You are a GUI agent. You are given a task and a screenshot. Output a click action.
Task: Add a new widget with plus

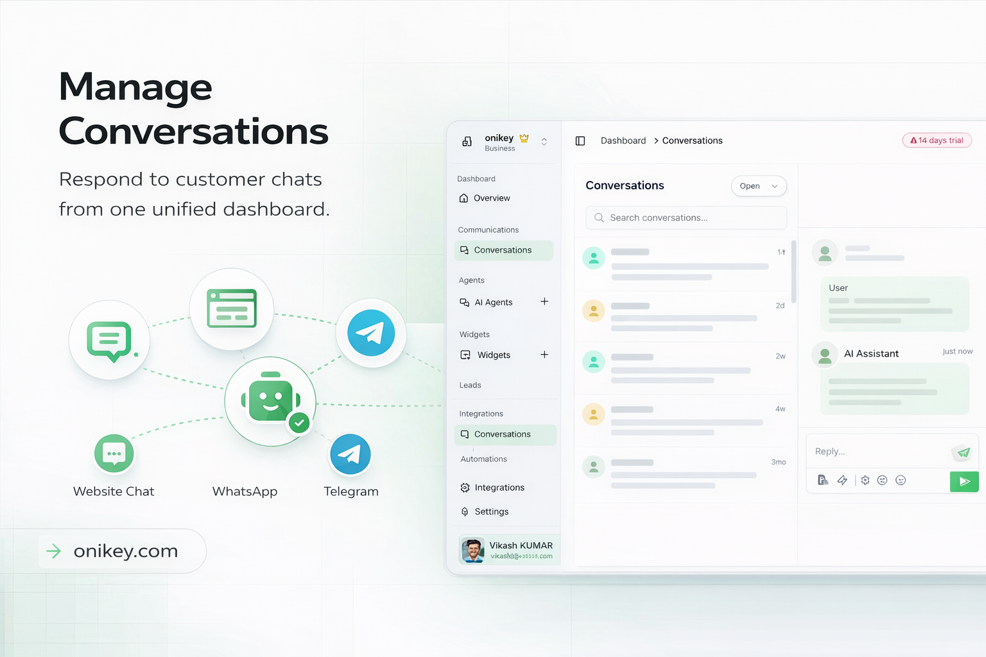(544, 355)
